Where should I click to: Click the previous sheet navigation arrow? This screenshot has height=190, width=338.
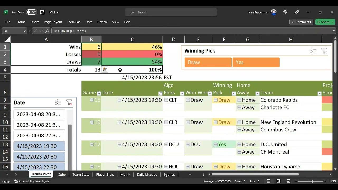tap(8, 174)
